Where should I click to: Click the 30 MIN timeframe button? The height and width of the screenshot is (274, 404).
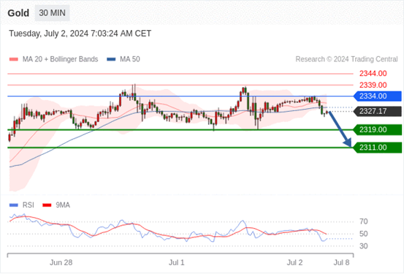52,13
